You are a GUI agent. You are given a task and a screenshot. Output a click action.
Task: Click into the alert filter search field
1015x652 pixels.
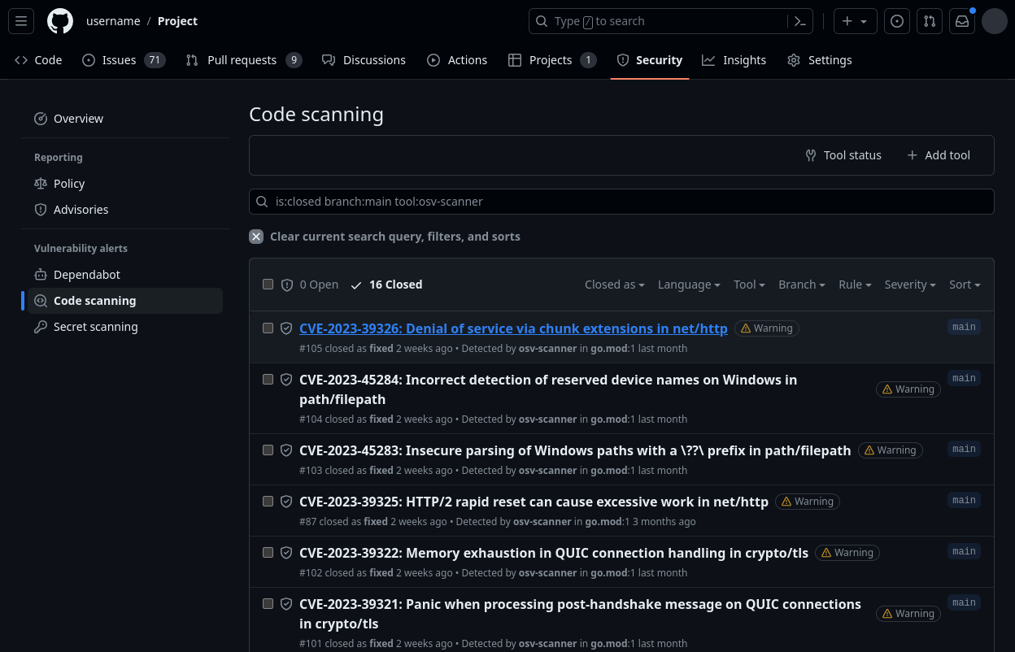(621, 202)
